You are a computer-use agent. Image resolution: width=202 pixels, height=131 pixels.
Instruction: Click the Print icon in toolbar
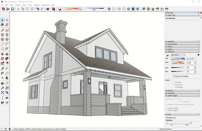[x=48, y=9]
